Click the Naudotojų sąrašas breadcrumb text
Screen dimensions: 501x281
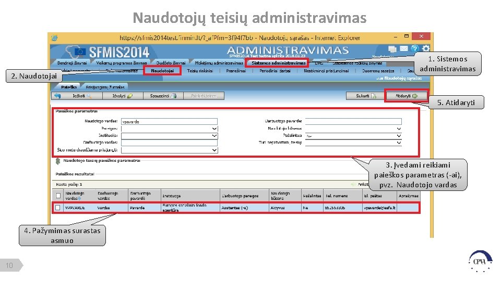point(402,78)
